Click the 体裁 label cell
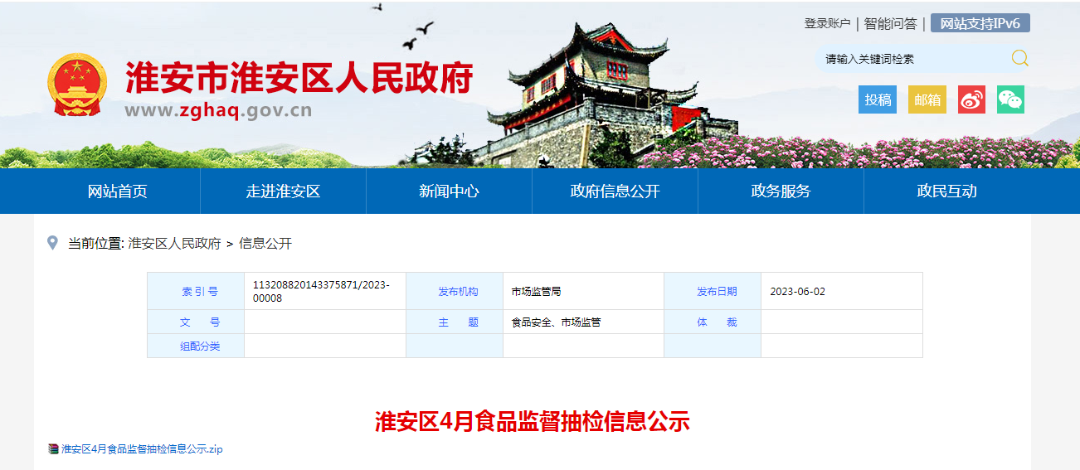This screenshot has width=1080, height=470. click(713, 322)
